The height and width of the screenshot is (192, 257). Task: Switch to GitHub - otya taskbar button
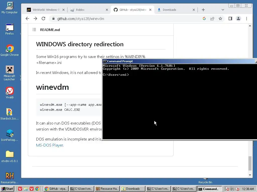[56, 189]
